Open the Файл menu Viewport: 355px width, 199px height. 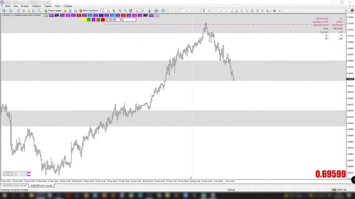point(8,6)
